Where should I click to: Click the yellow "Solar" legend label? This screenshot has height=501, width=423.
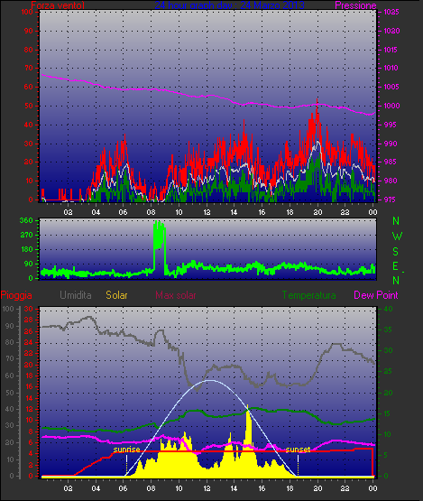[116, 295]
